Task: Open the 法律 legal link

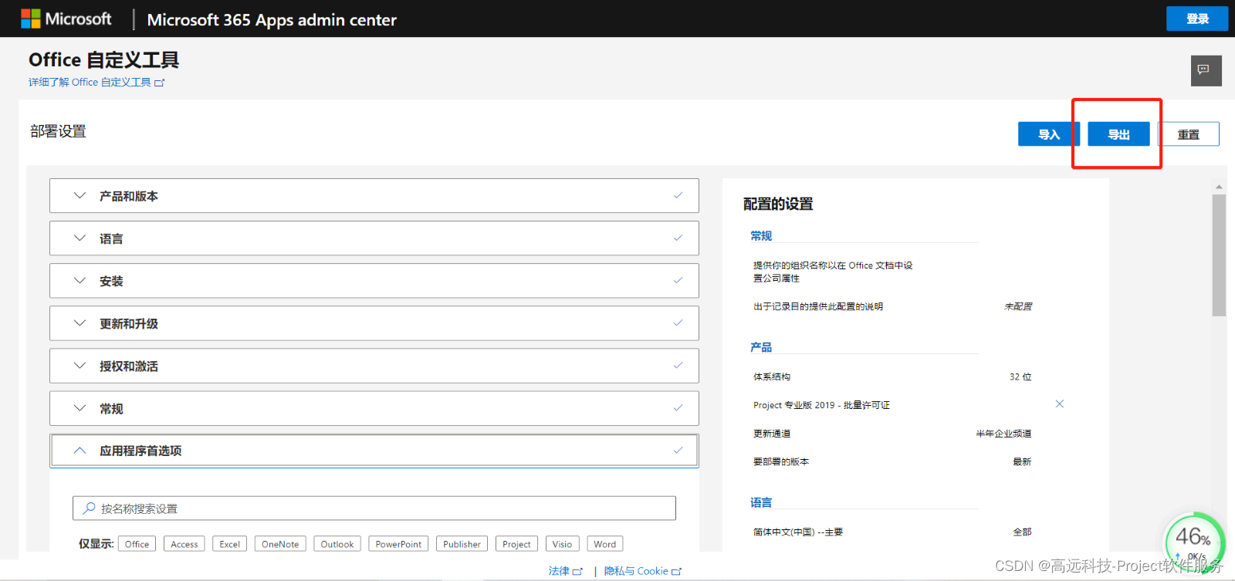Action: click(565, 571)
